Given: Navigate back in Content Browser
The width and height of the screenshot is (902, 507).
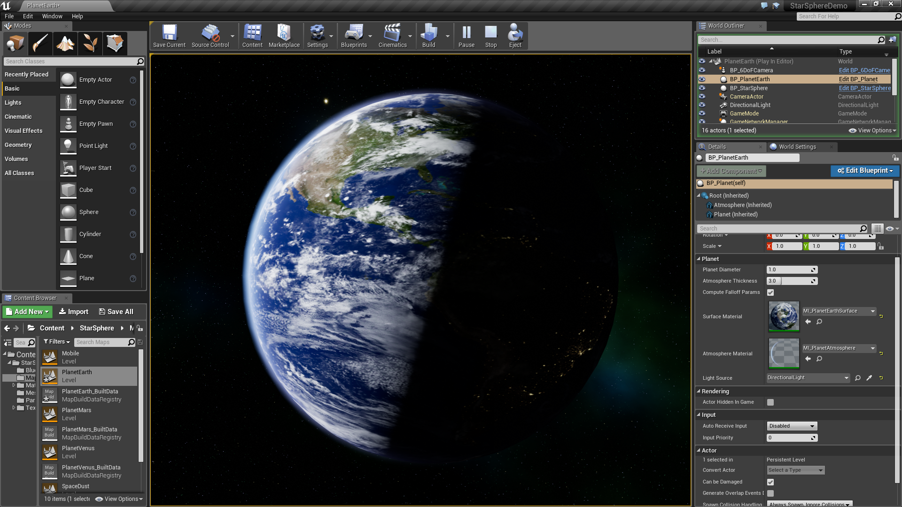Looking at the screenshot, I should click(x=7, y=328).
